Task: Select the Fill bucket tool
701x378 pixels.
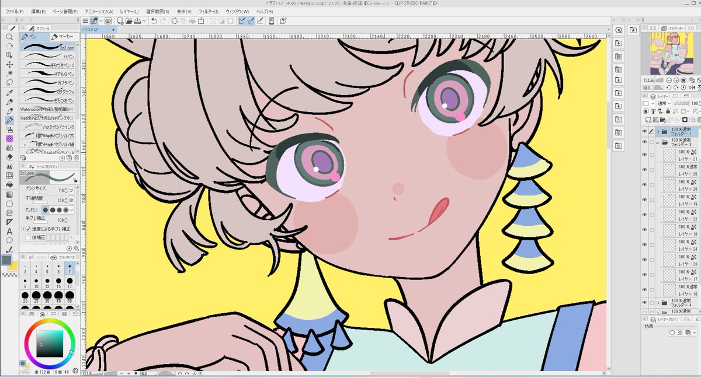Action: point(9,185)
